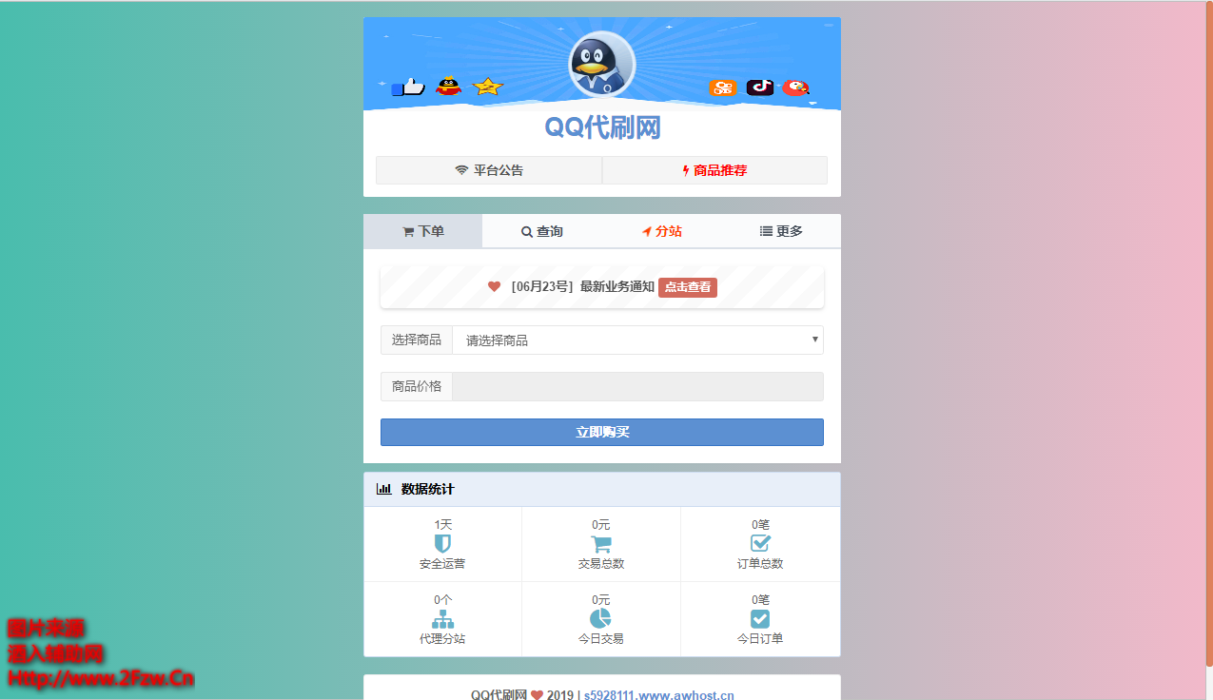Click the 0元 value above 交易总数
The width and height of the screenshot is (1213, 700).
tap(601, 525)
